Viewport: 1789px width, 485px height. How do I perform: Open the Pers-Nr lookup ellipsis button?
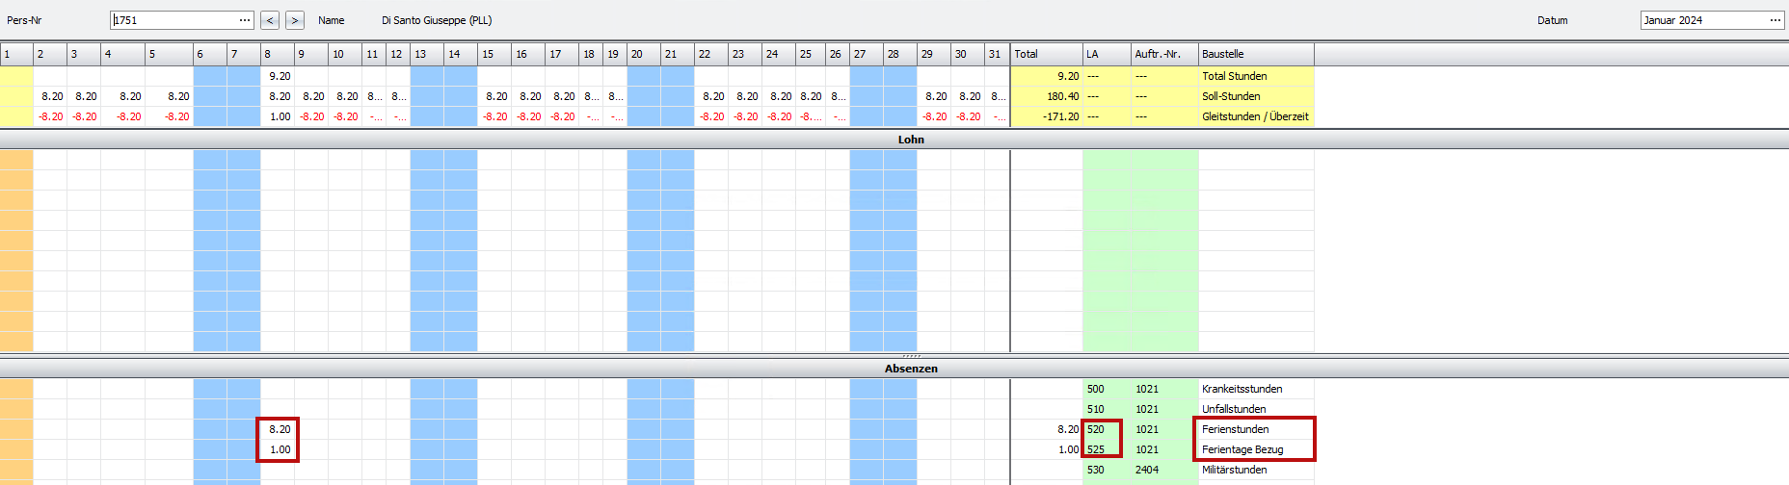[245, 20]
